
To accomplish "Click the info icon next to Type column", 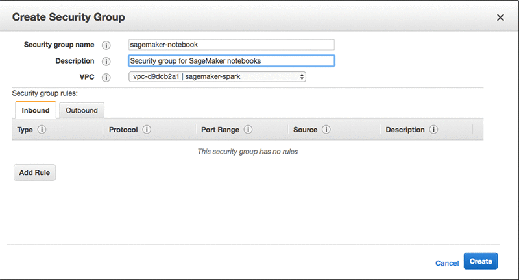I will [42, 129].
